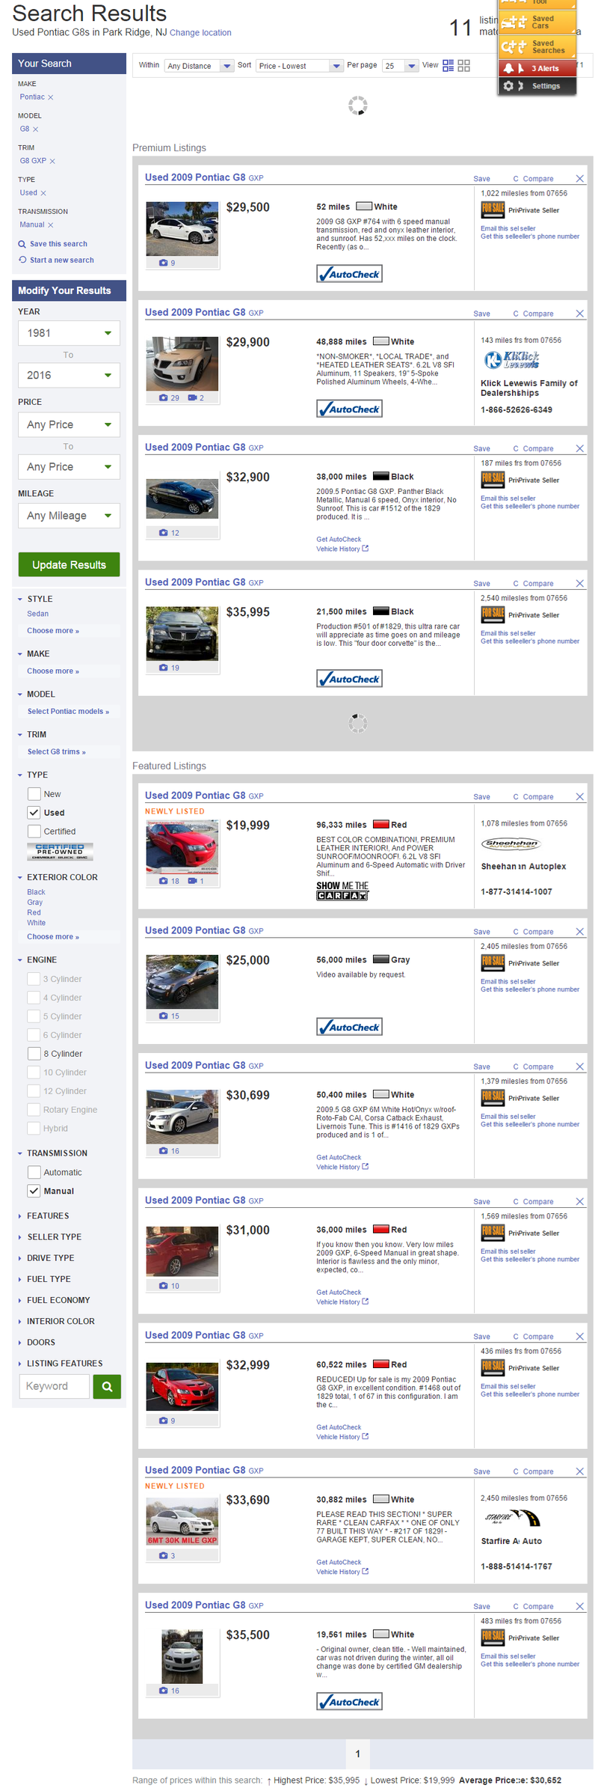Click the red color swatch on $19,999 listing
Image resolution: width=598 pixels, height=1788 pixels.
point(380,824)
